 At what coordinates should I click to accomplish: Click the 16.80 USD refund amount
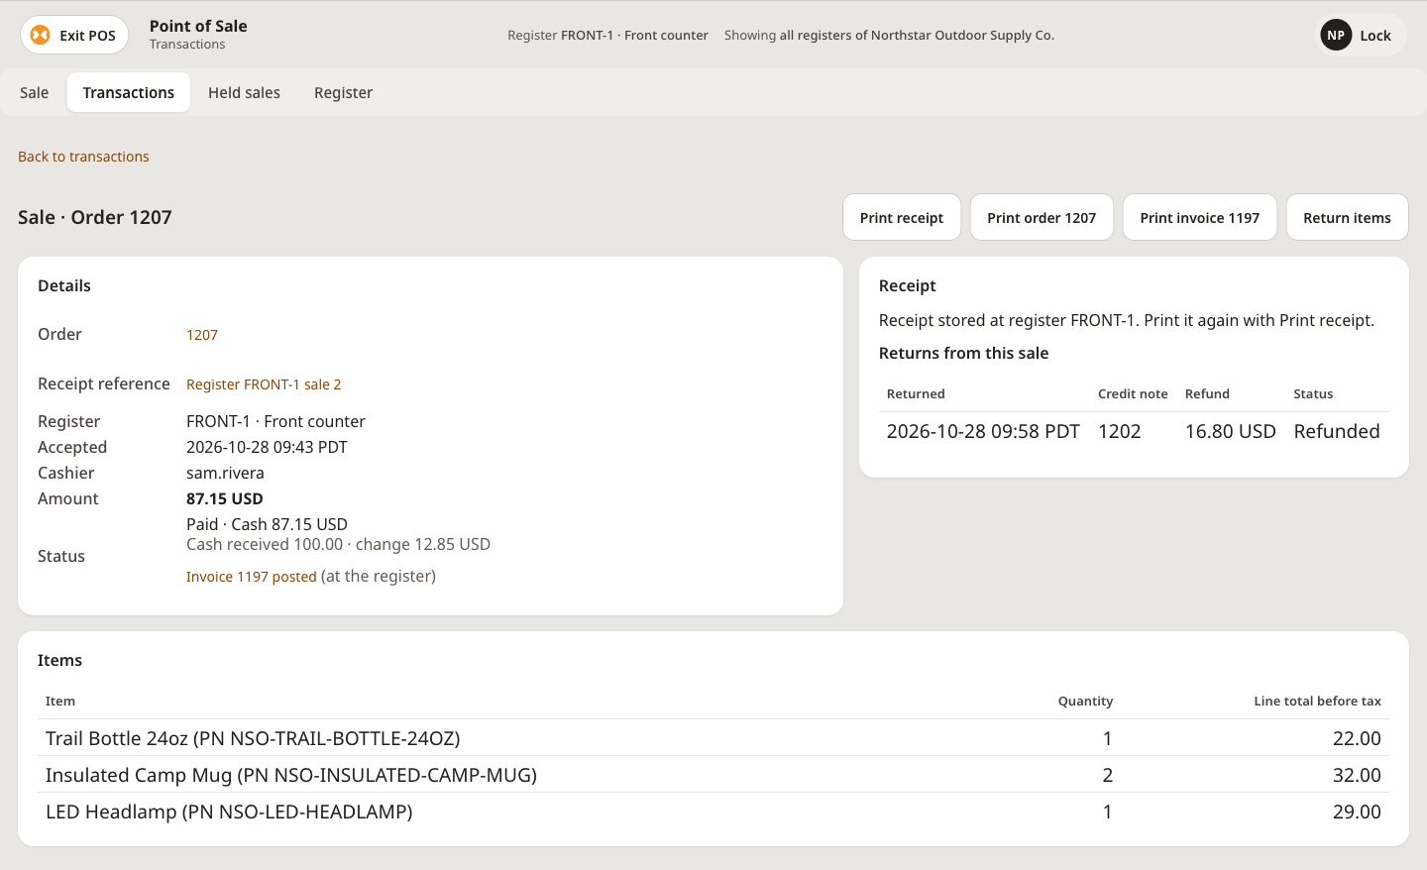point(1231,431)
